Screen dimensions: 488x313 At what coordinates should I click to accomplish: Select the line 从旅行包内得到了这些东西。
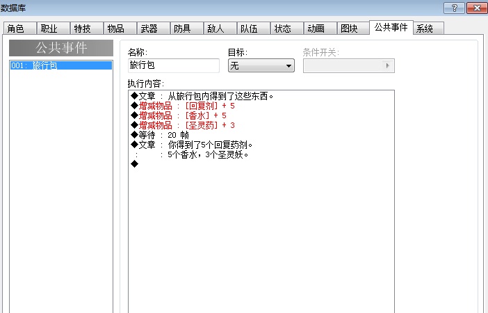click(x=202, y=96)
